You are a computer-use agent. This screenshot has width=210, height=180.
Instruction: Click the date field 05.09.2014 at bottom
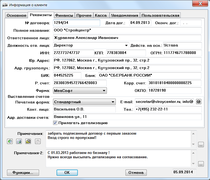(184, 172)
